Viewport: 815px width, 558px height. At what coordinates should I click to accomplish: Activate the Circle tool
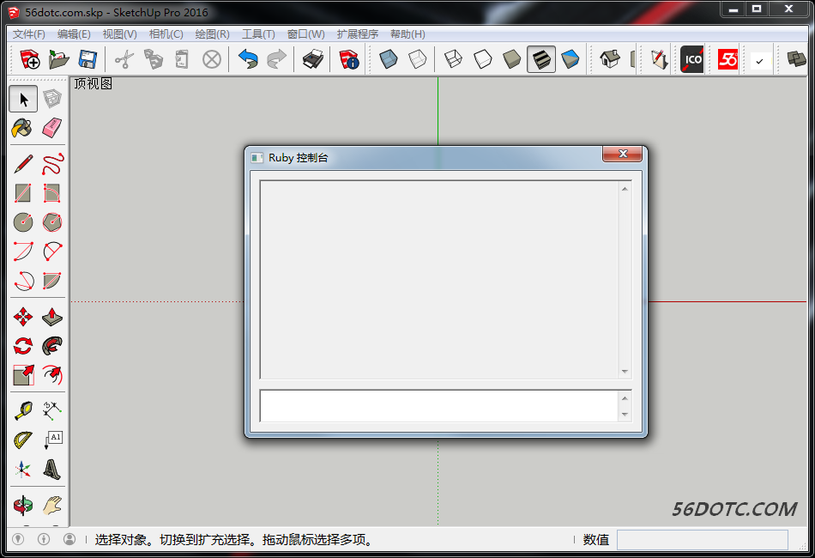coord(22,221)
